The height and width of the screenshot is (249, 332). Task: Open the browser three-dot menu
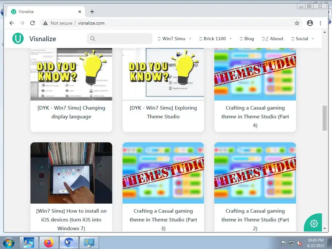coord(320,23)
